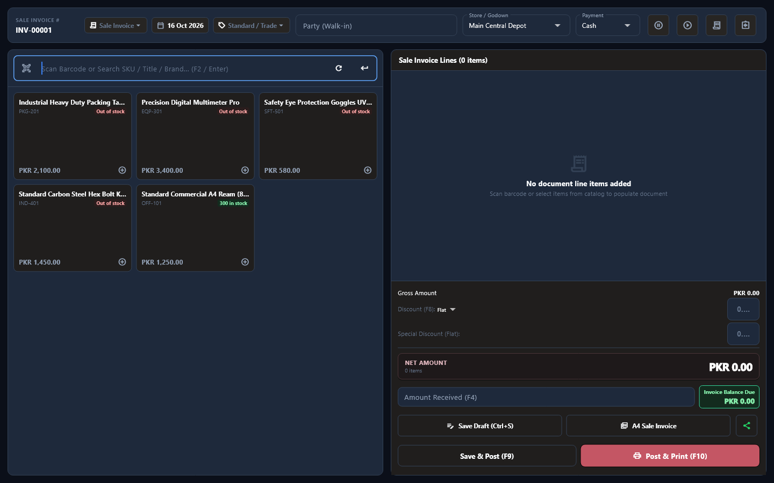
Task: Add Industrial Heavy Duty Packing Tape via plus icon
Action: pos(122,170)
